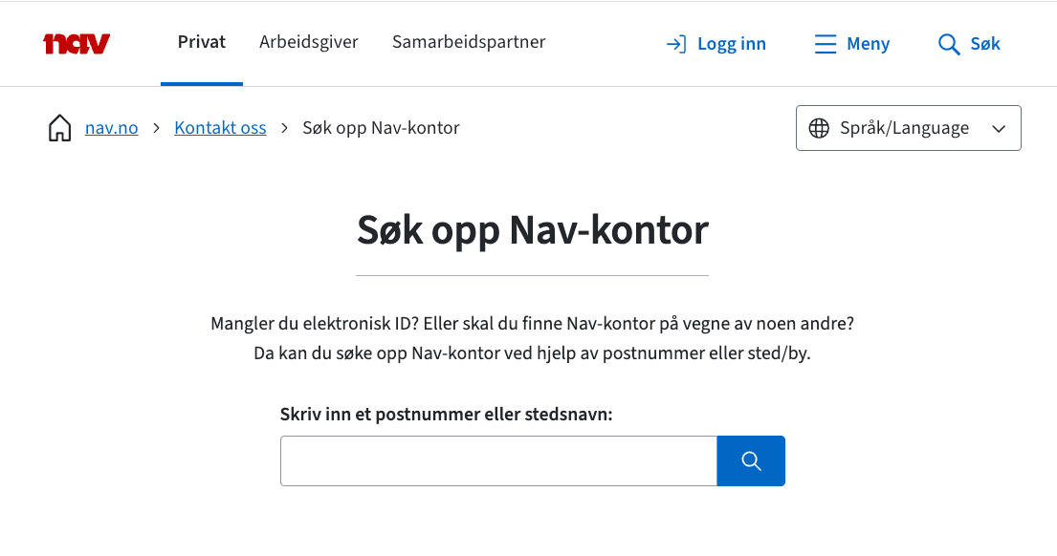The width and height of the screenshot is (1057, 556).
Task: Open the Språk/Language dropdown
Action: click(907, 127)
